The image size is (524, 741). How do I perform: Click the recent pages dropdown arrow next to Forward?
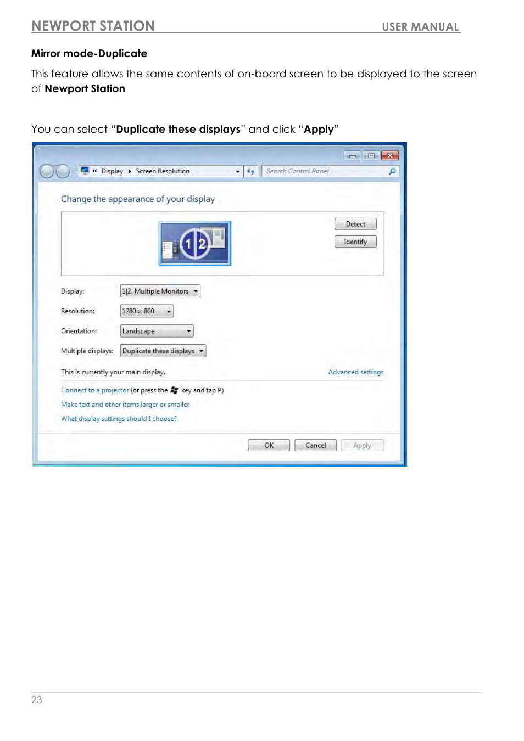tap(74, 172)
